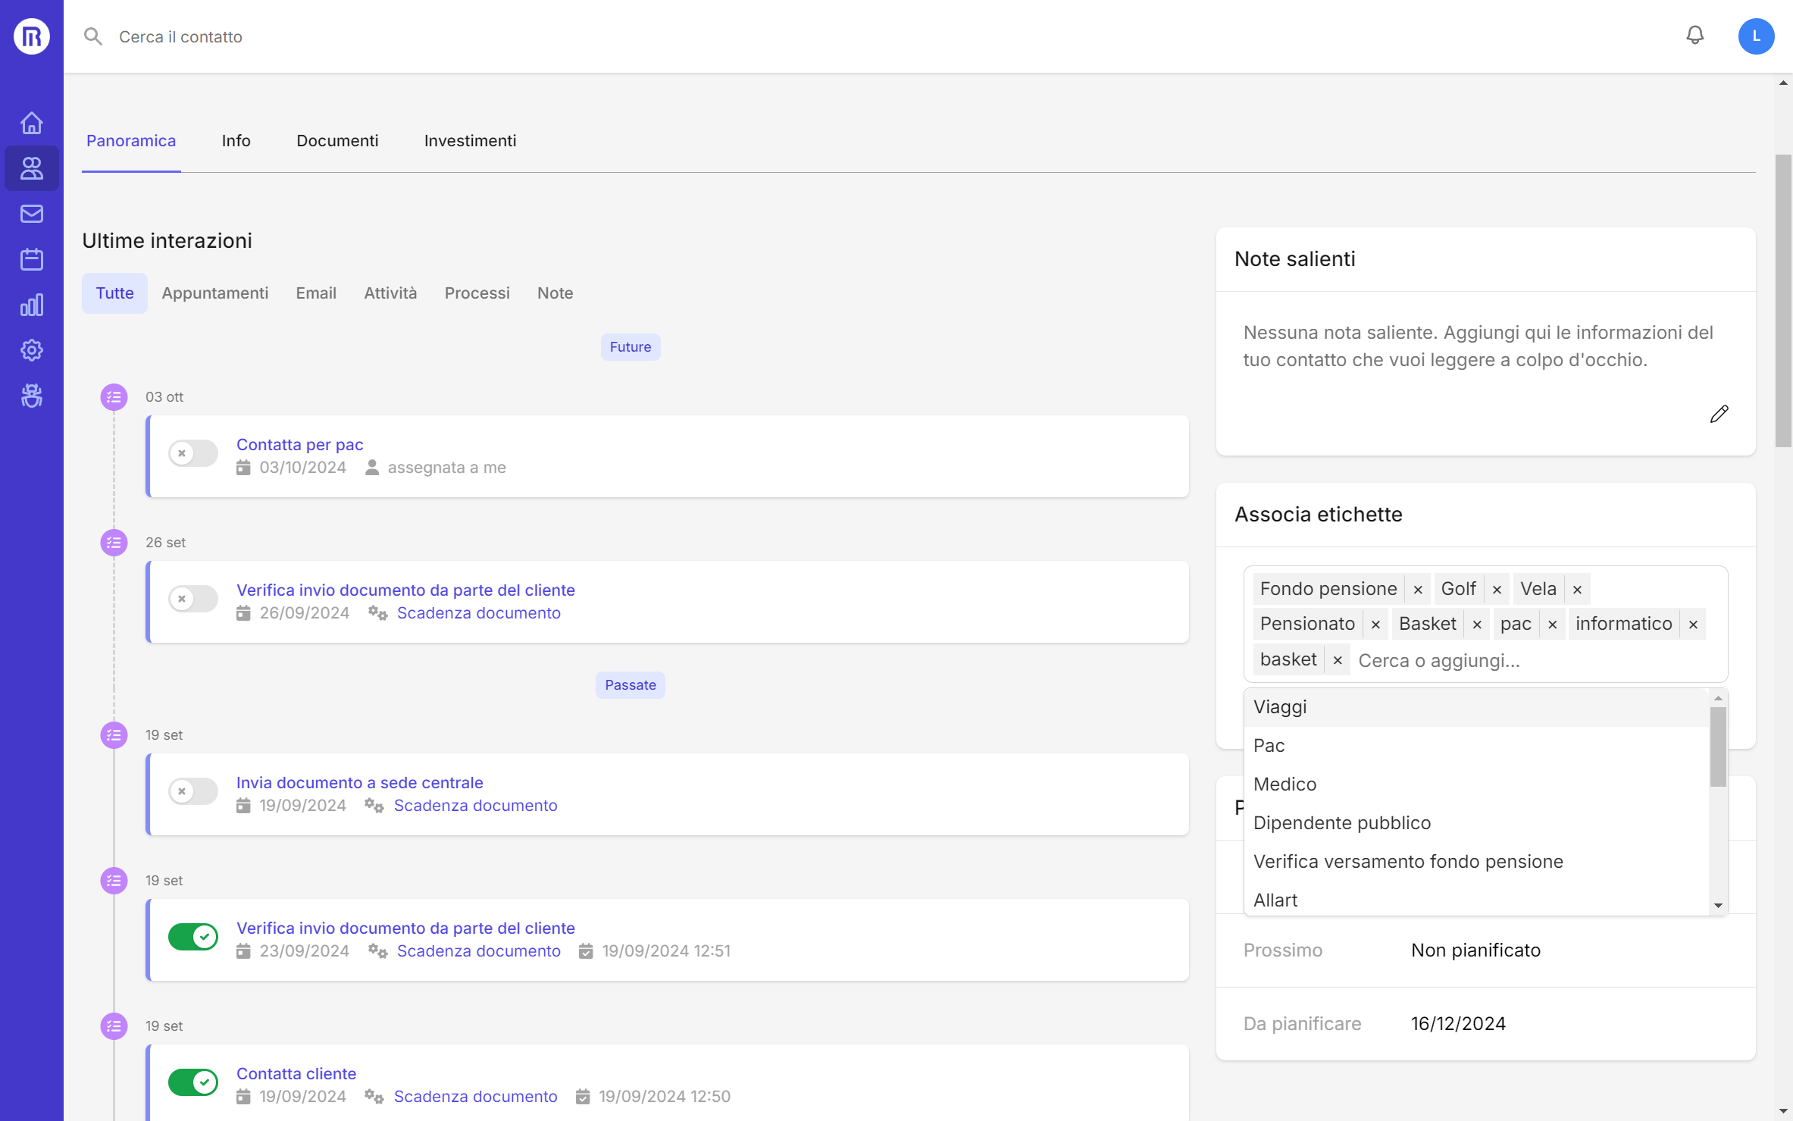Viewport: 1793px width, 1121px height.
Task: Open the Home section in the sidebar
Action: 31,122
